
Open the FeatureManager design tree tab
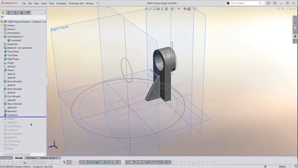(x=3, y=13)
